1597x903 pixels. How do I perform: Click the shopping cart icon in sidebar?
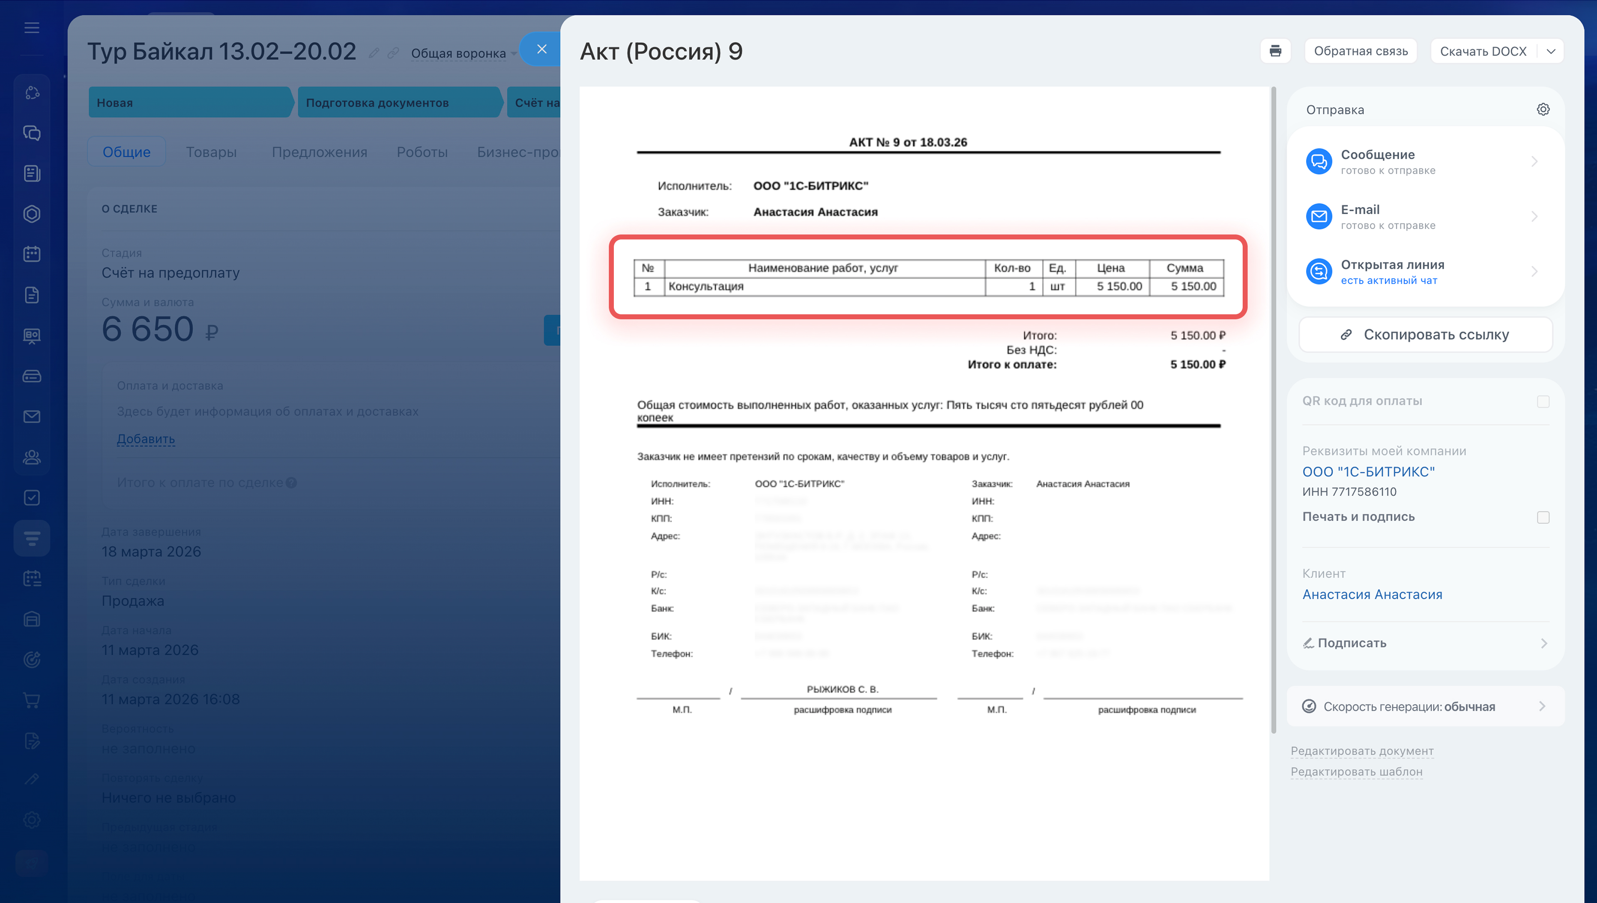pos(32,700)
